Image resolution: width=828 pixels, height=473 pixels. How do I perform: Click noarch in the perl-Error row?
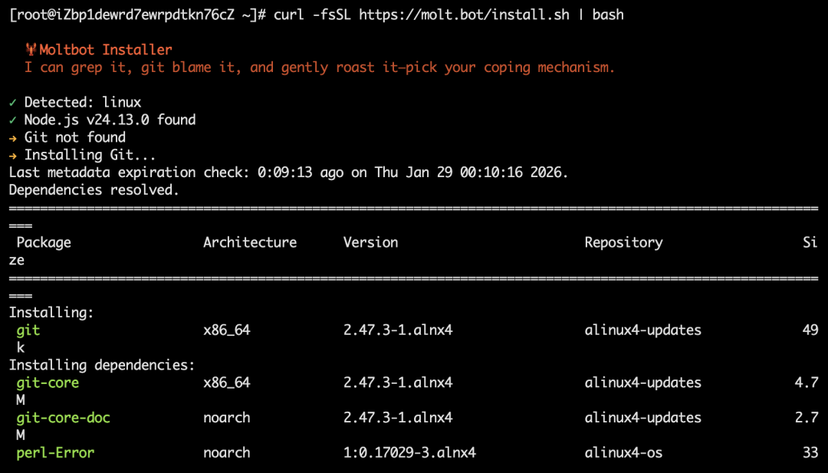226,453
